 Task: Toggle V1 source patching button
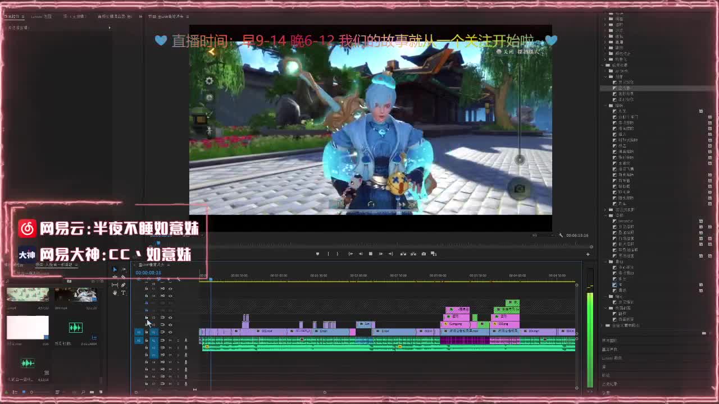pyautogui.click(x=139, y=332)
